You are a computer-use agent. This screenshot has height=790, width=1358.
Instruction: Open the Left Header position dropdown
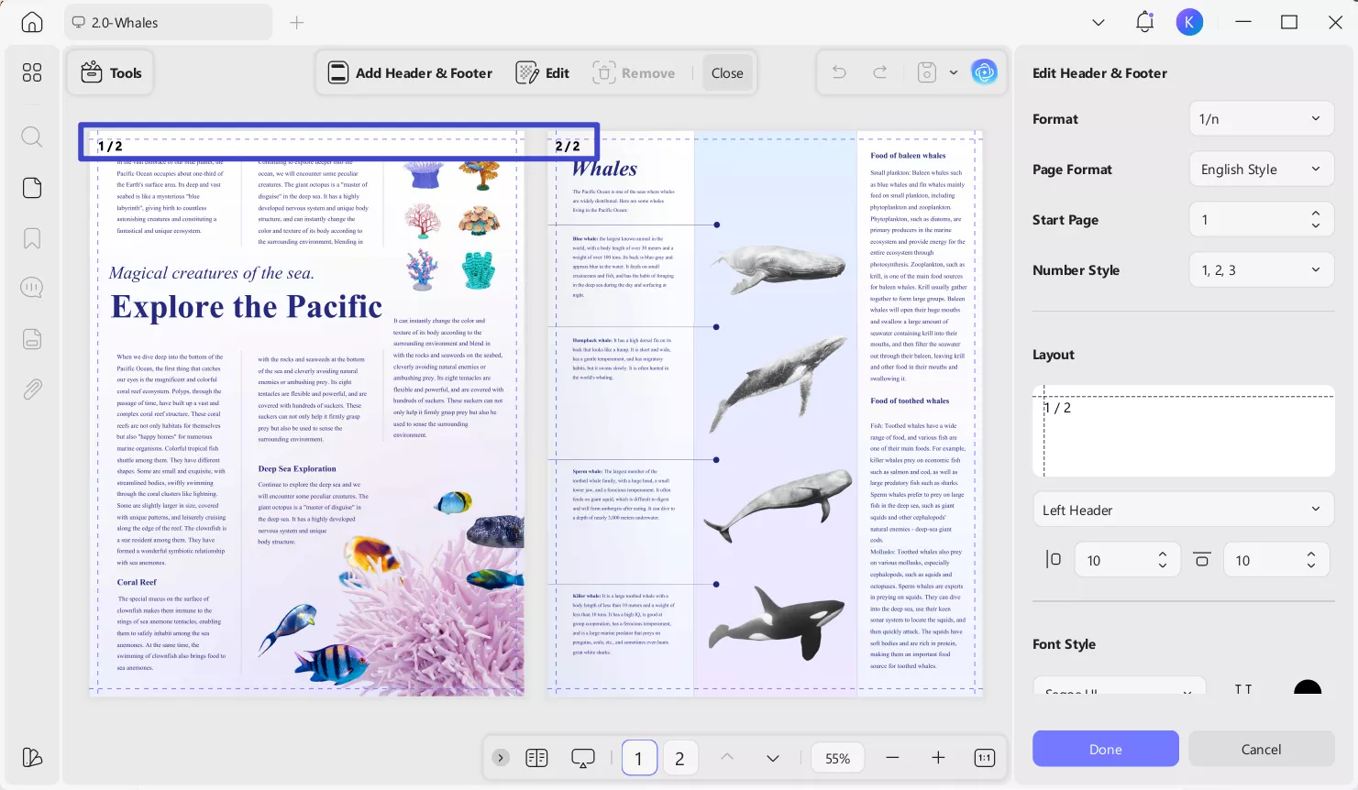[x=1183, y=510]
